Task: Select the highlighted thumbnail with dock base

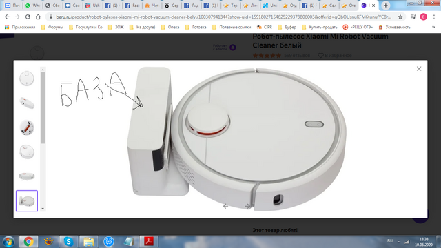Action: (27, 200)
